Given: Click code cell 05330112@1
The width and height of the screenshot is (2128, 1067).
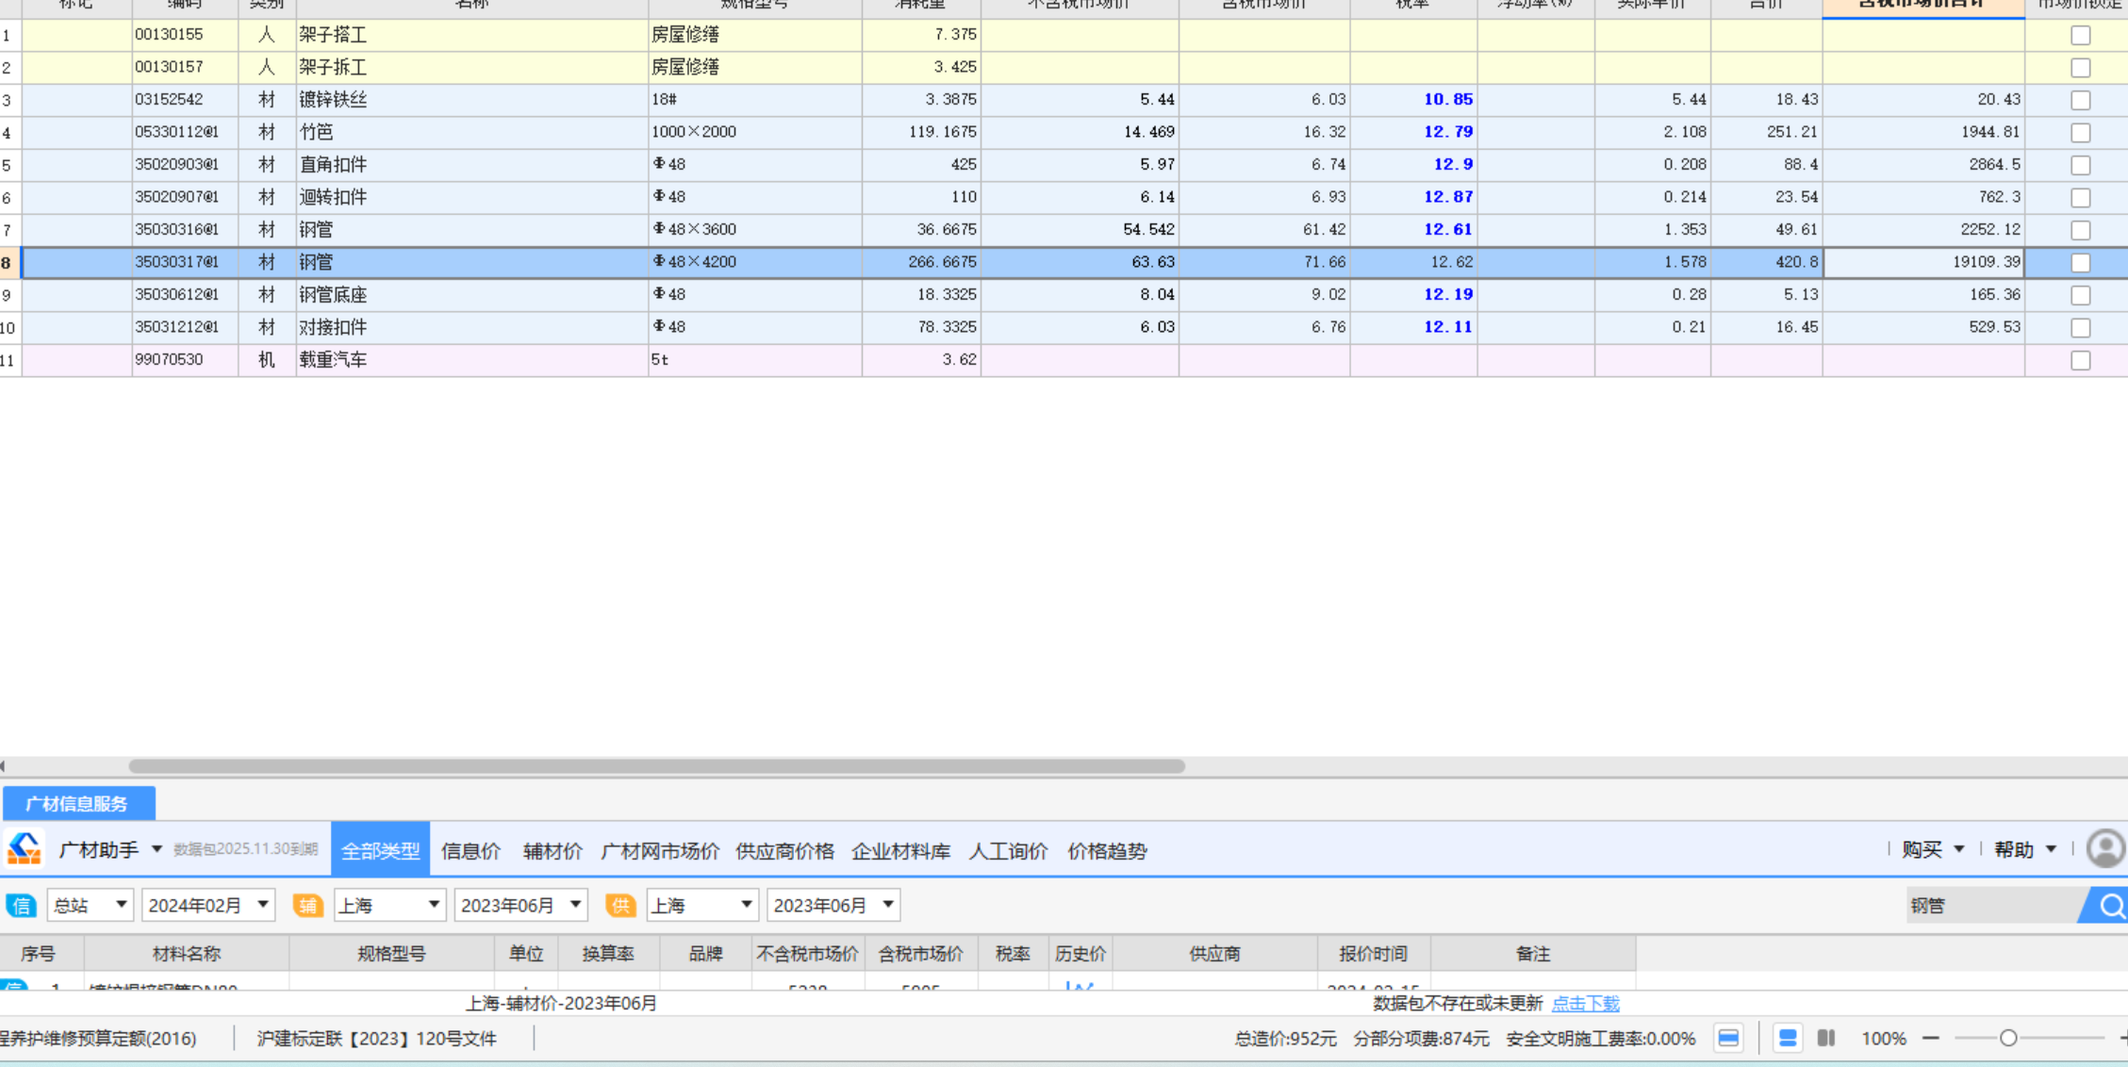Looking at the screenshot, I should pyautogui.click(x=185, y=132).
